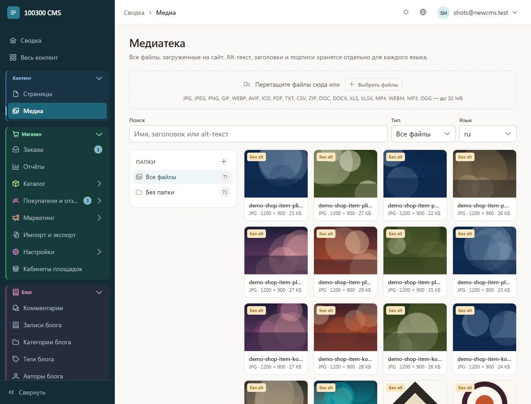Viewport: 531px width, 404px height.
Task: Open the 23 КБ demo-shop-item thumbnail
Action: click(276, 174)
